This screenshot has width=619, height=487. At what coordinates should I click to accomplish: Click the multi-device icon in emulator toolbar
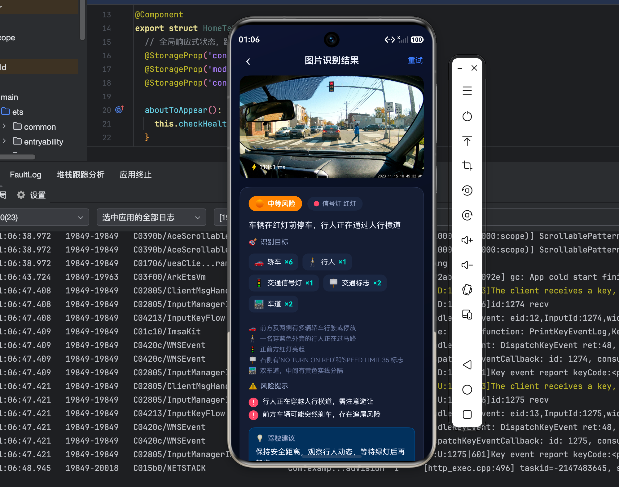[467, 315]
